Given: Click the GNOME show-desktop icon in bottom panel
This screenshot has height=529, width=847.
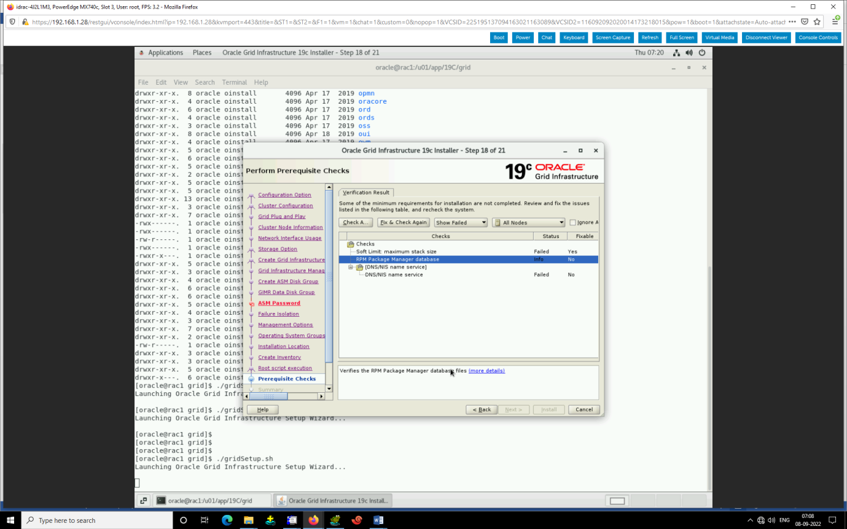Looking at the screenshot, I should (x=142, y=501).
